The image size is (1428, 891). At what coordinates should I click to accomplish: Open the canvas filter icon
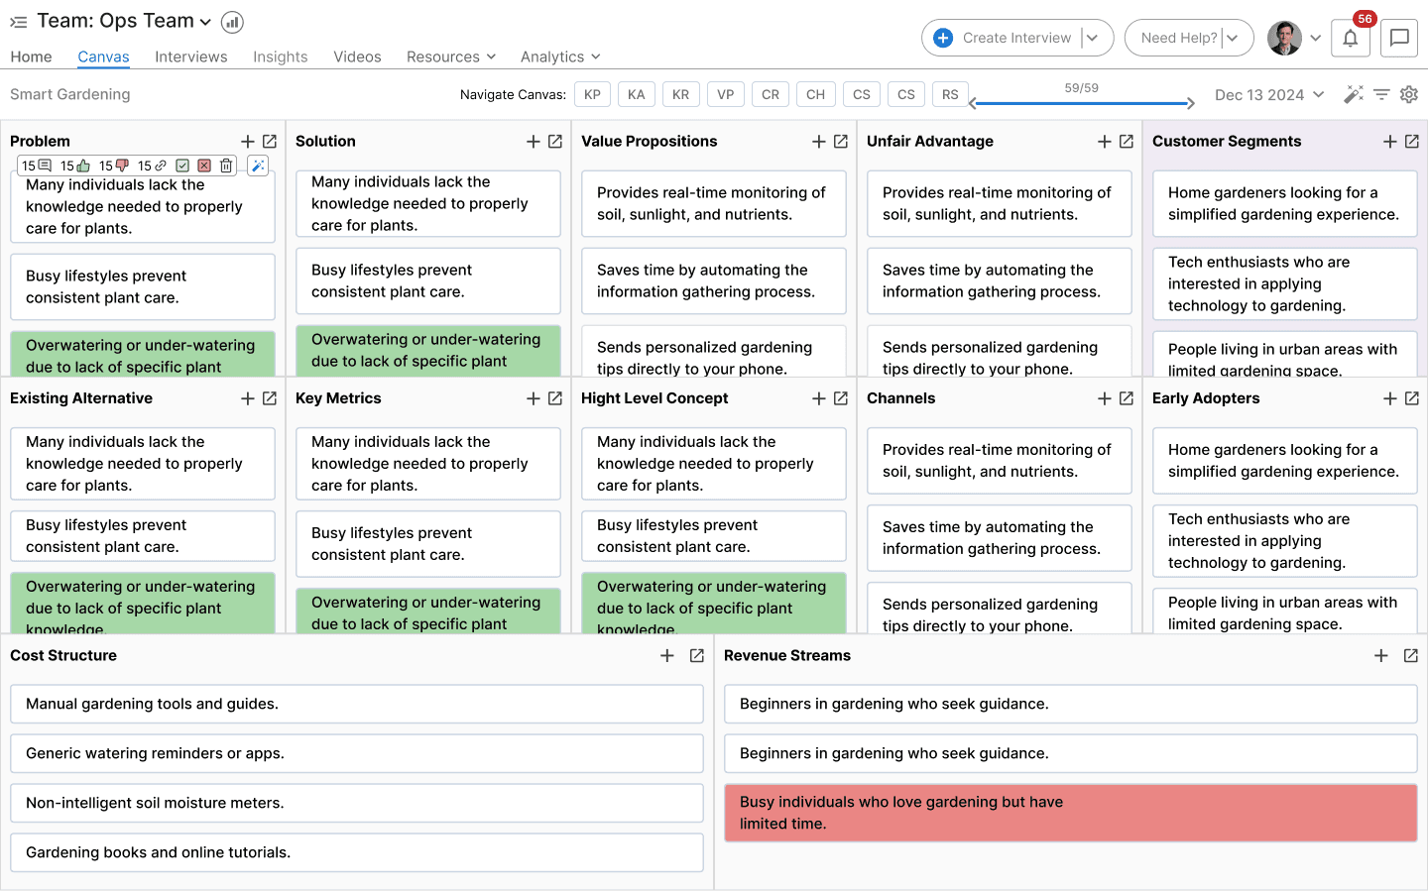click(1381, 94)
